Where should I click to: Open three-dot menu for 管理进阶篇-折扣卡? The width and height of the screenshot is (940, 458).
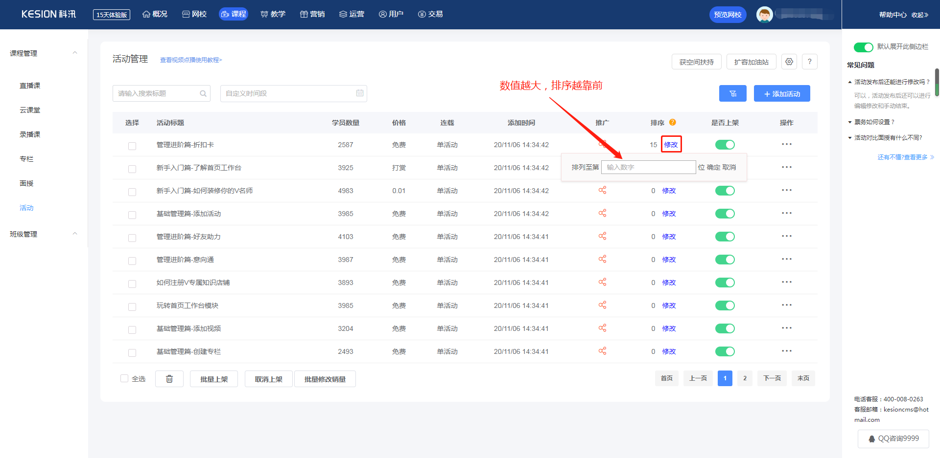786,144
